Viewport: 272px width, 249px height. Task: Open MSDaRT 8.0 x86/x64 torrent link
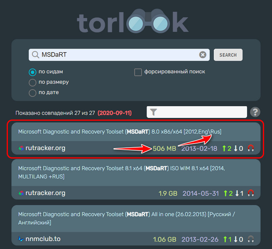[x=120, y=132]
